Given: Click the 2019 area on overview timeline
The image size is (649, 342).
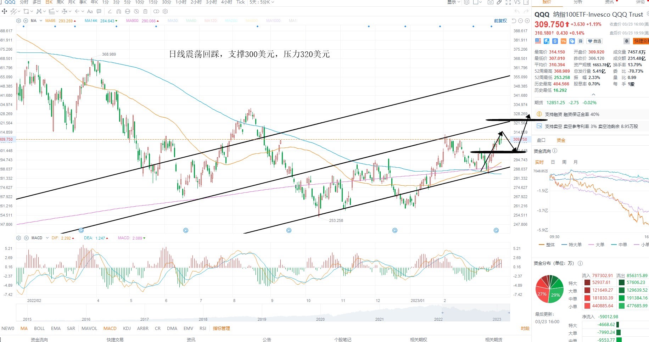Looking at the screenshot, I should [x=262, y=319].
